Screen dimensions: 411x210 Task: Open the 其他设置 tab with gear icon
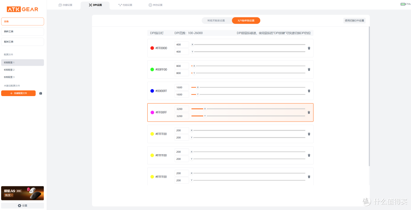point(155,5)
